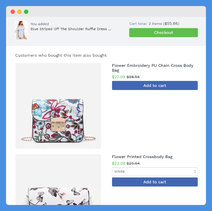Click the green maximize window button
Screen dimensions: 212x211
(26, 12)
